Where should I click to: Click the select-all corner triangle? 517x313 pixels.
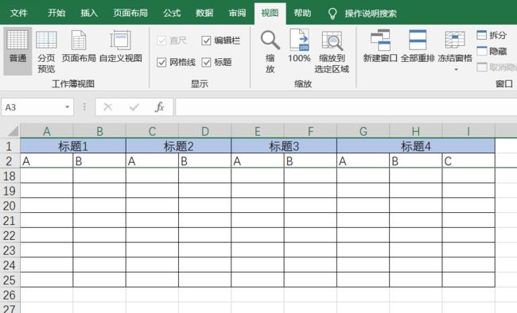13,131
